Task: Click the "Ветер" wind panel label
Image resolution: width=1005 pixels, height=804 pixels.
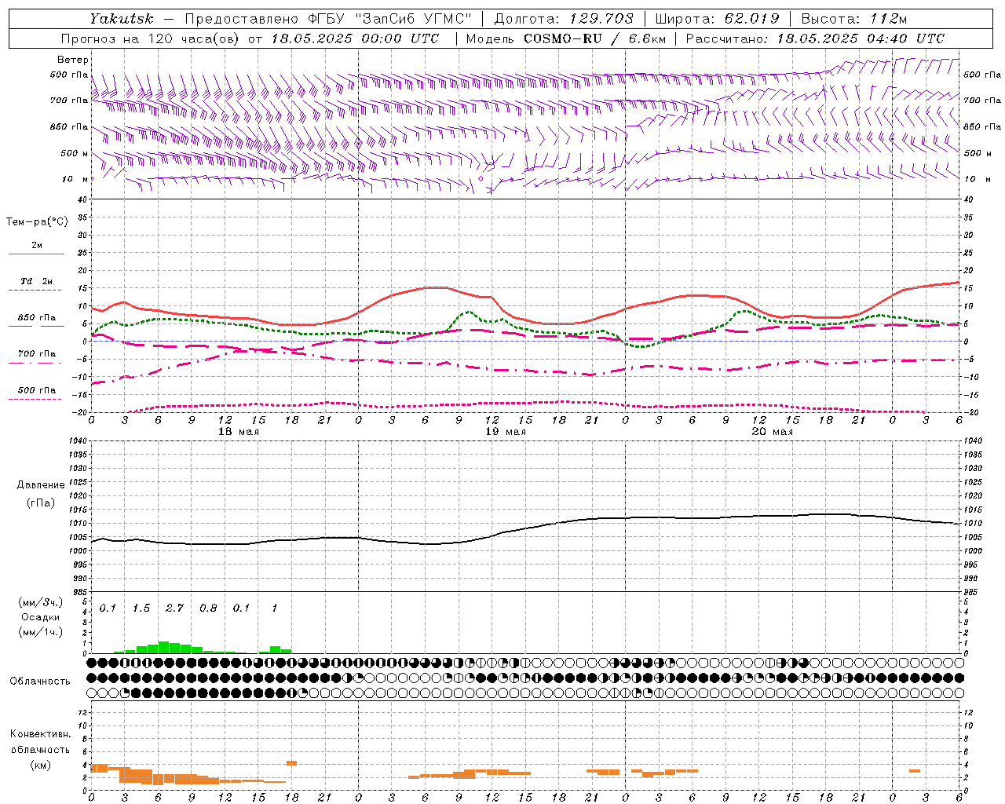Action: tap(73, 60)
